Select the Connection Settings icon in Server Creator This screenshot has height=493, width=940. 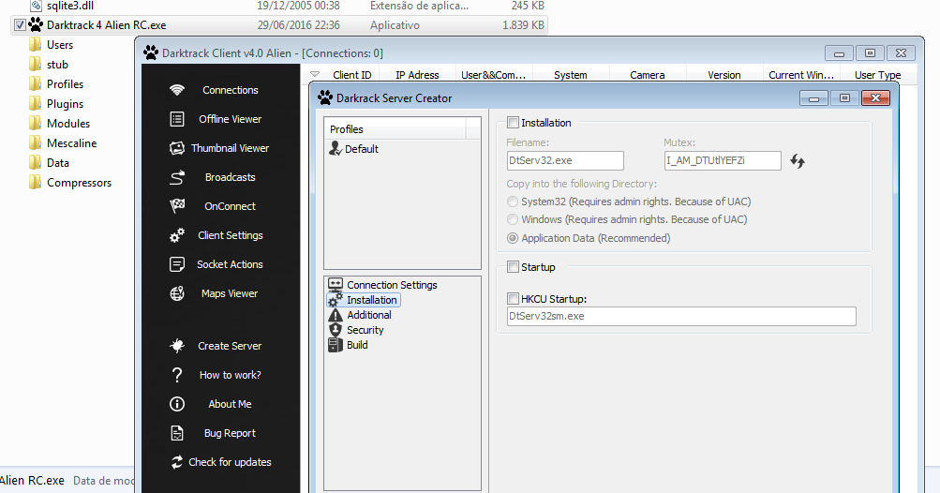(x=336, y=284)
